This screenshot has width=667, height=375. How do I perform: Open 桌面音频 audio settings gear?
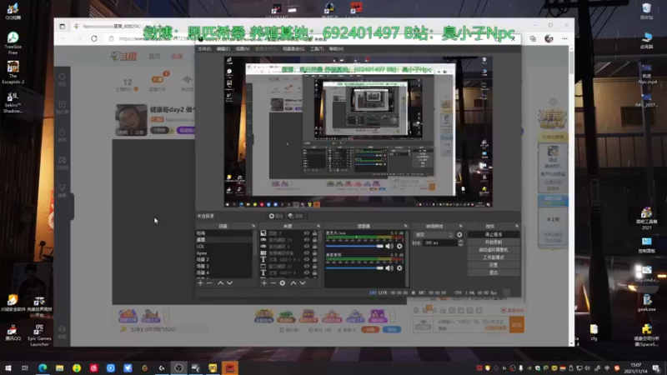click(399, 268)
